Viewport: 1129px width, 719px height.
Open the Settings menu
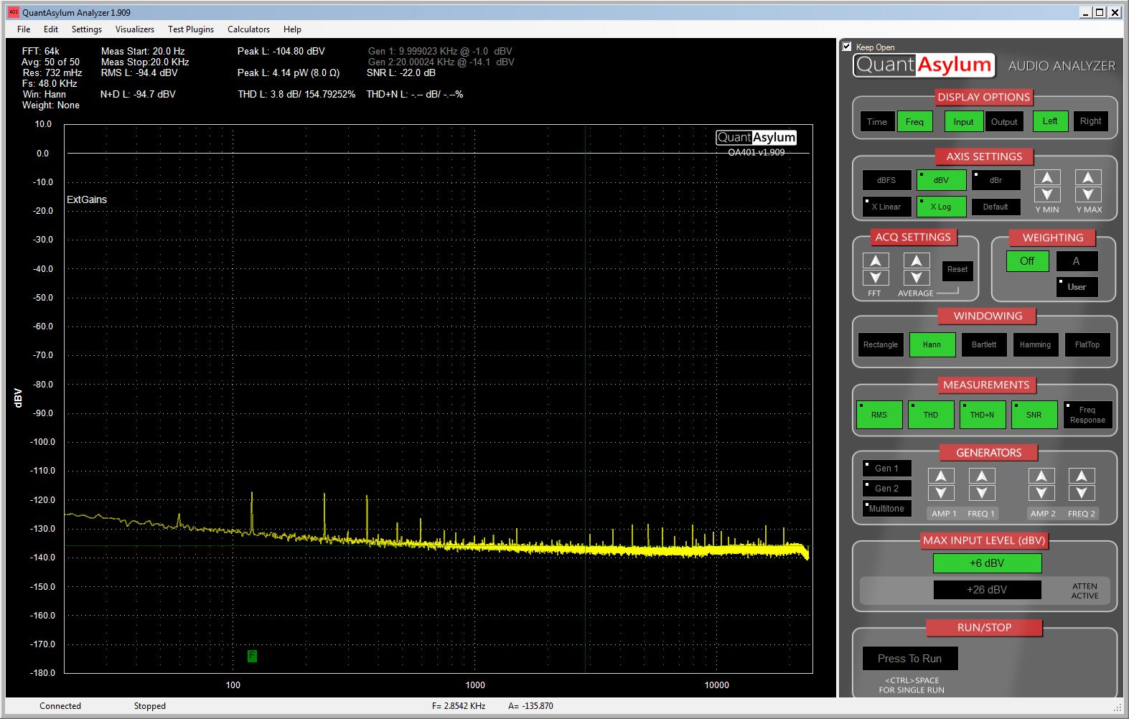click(87, 29)
